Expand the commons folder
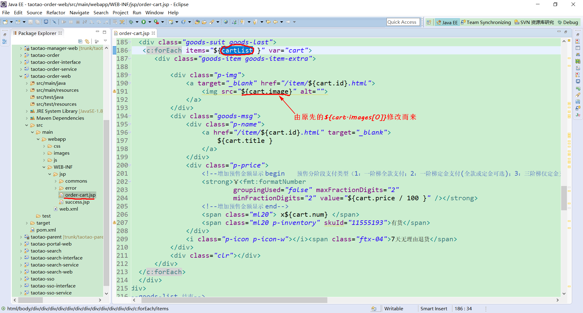This screenshot has width=583, height=313. (x=55, y=181)
